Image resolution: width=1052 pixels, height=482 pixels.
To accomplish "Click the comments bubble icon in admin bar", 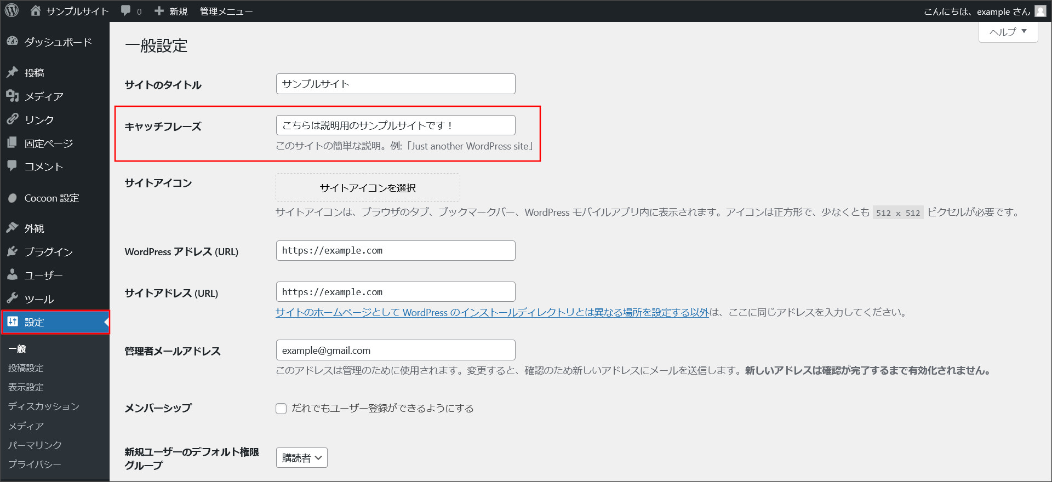I will point(126,11).
